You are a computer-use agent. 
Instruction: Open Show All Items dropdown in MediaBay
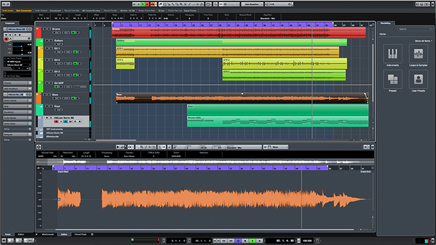click(x=424, y=41)
